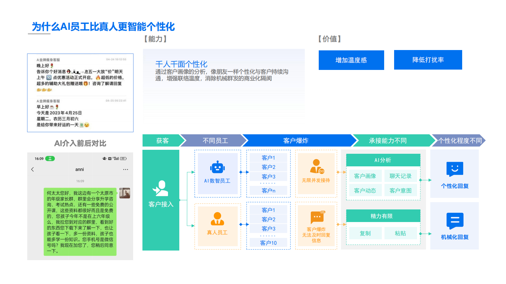Click the 降低打扰率 button

tap(428, 60)
